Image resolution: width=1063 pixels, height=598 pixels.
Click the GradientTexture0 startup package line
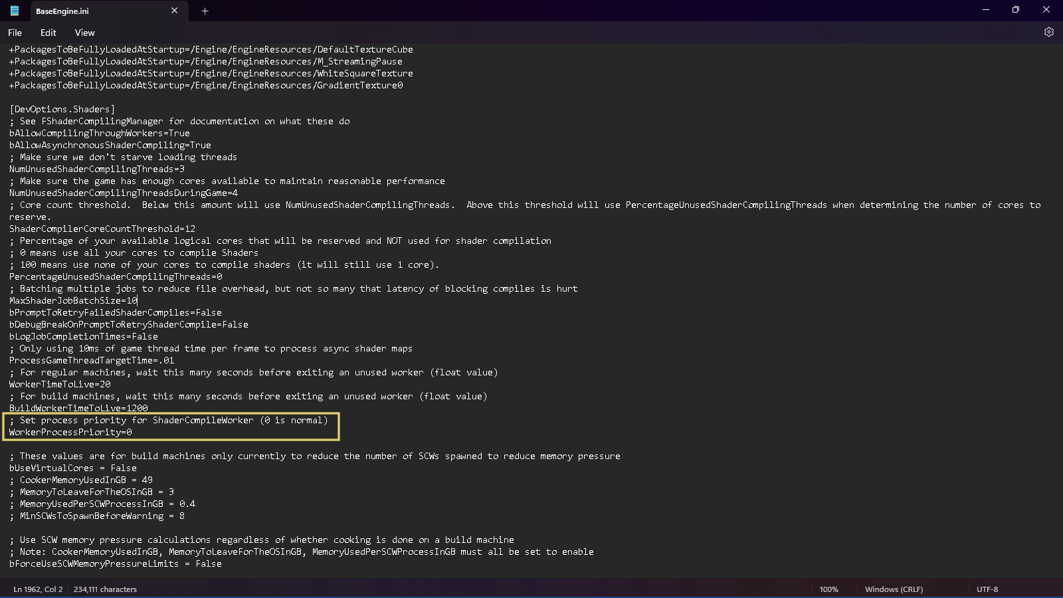[x=206, y=85]
